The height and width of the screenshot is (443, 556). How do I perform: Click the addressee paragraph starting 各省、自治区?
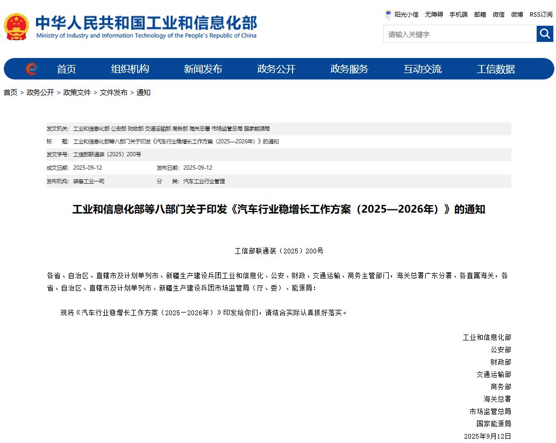pos(277,282)
